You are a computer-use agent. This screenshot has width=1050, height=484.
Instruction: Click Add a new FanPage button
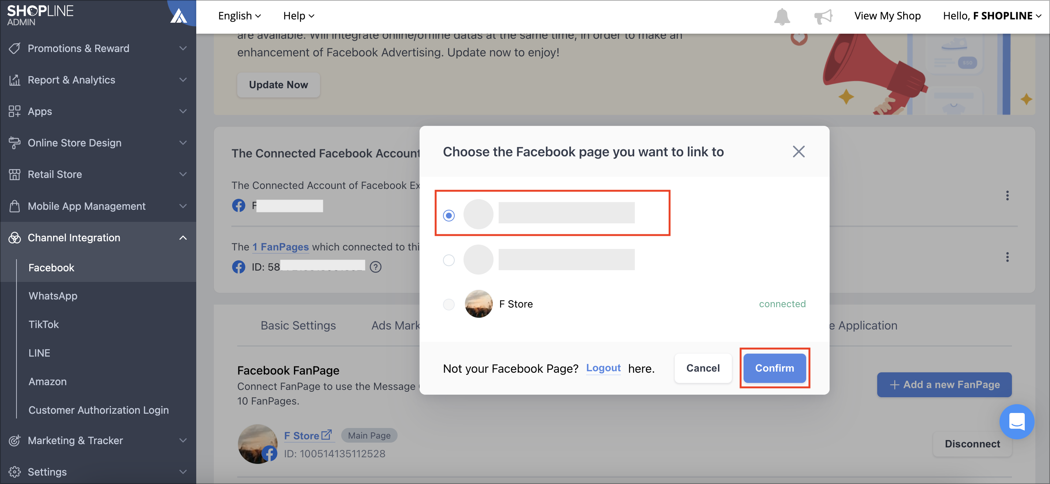[x=944, y=384]
